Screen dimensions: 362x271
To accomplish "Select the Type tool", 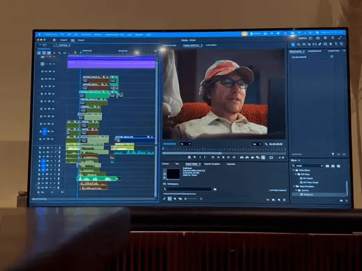I will pos(336,44).
